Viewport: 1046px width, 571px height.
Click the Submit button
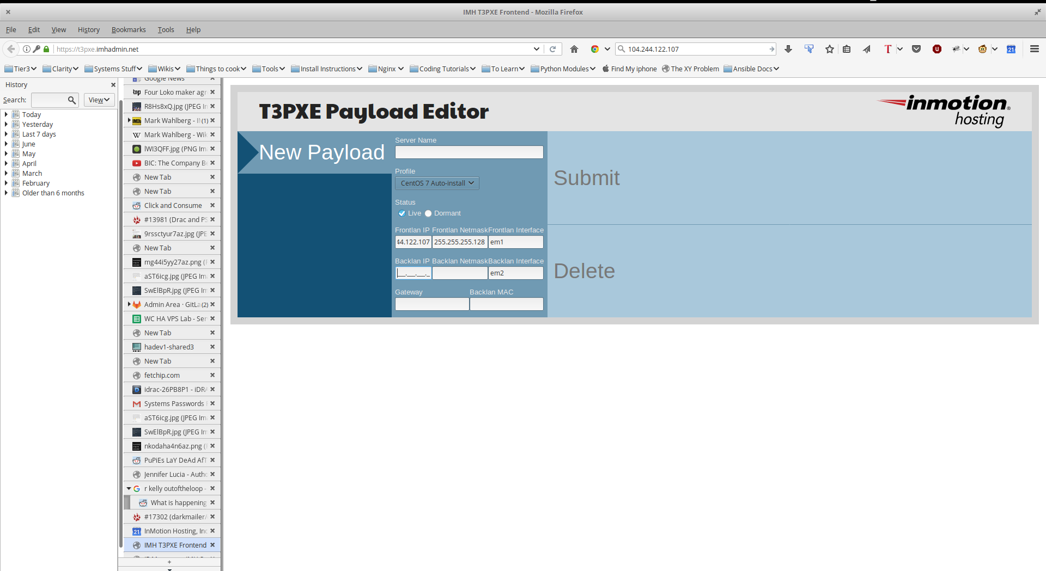[587, 178]
